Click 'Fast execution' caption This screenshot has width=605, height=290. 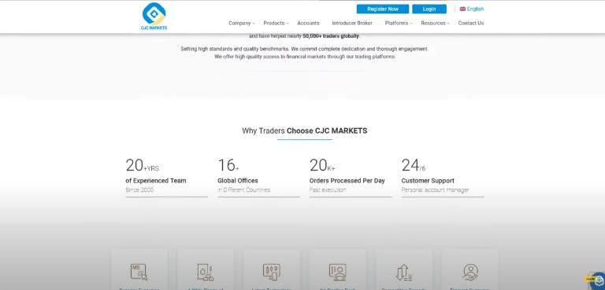[328, 190]
